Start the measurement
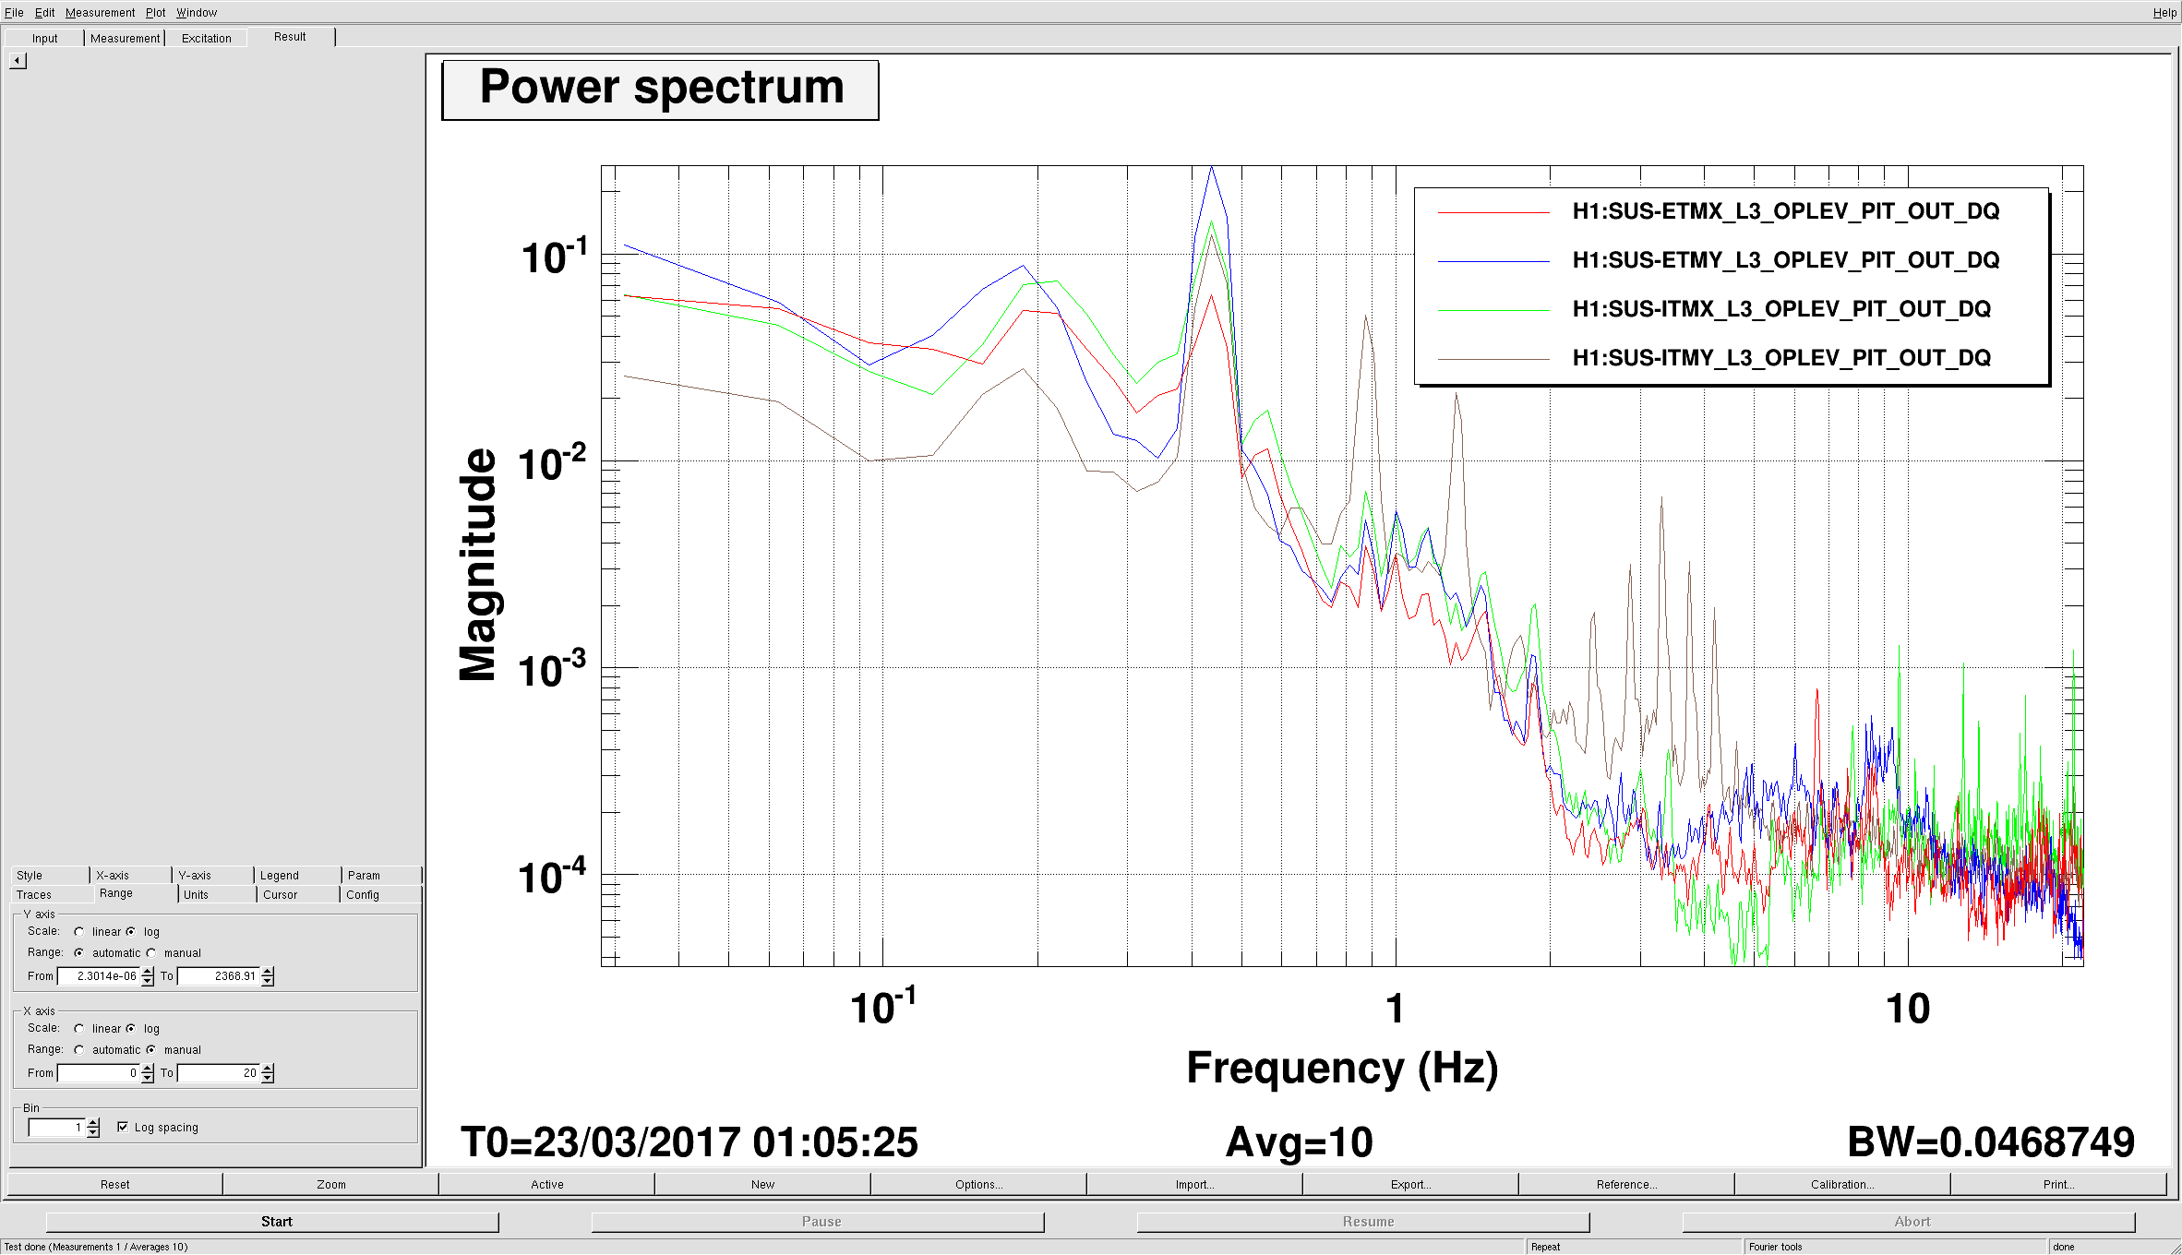 click(272, 1222)
